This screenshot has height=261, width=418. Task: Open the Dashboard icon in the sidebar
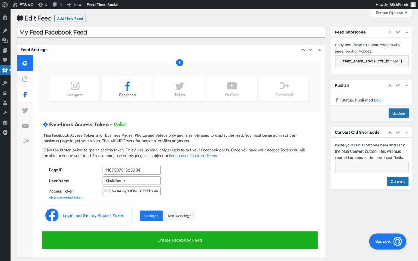tap(5, 18)
